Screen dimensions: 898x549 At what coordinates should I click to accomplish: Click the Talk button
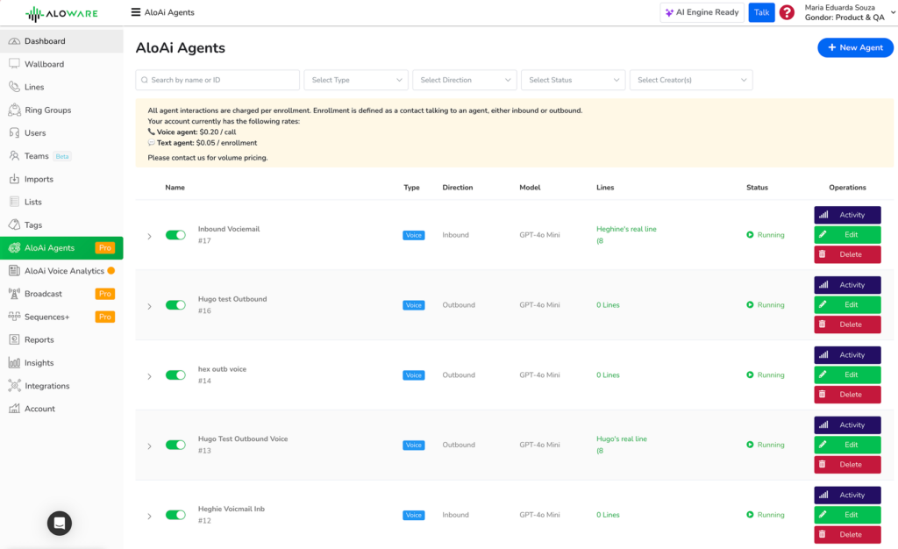tap(761, 12)
